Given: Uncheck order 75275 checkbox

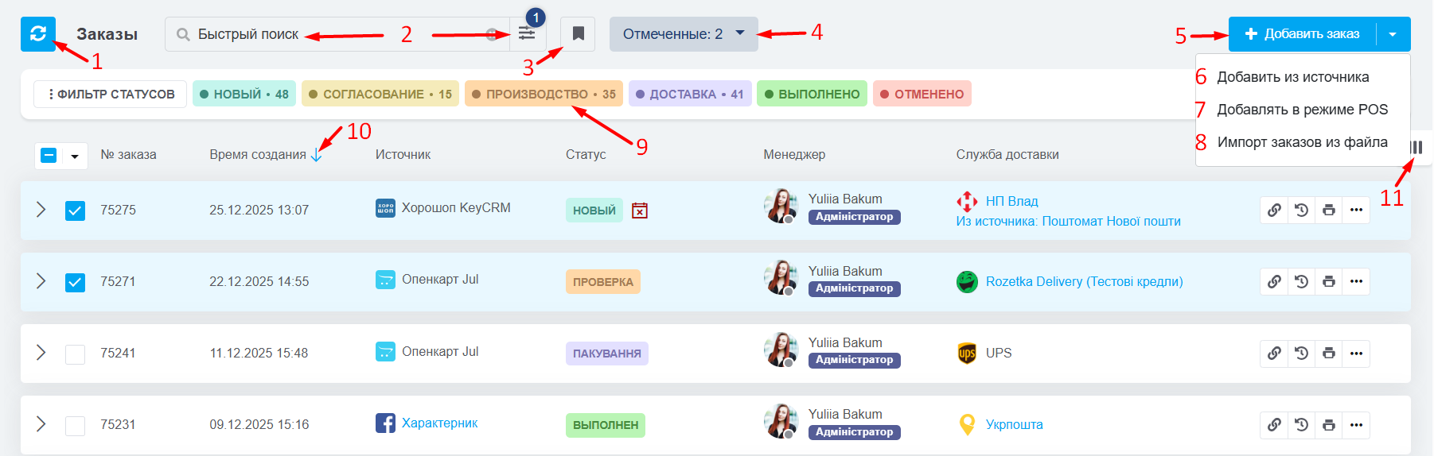Looking at the screenshot, I should [75, 210].
